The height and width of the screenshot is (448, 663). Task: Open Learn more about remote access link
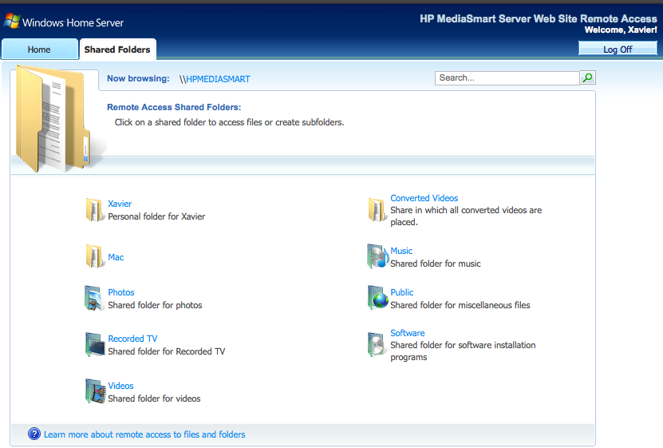144,434
